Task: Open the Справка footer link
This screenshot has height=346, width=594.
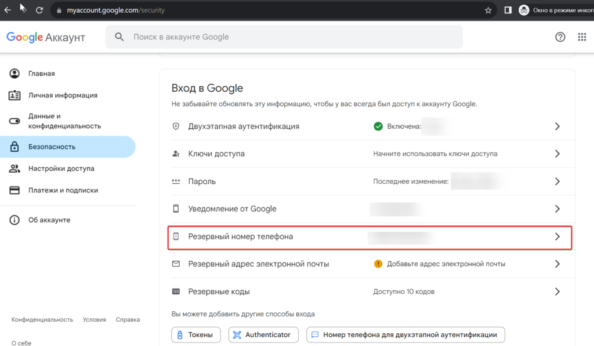Action: coord(128,319)
